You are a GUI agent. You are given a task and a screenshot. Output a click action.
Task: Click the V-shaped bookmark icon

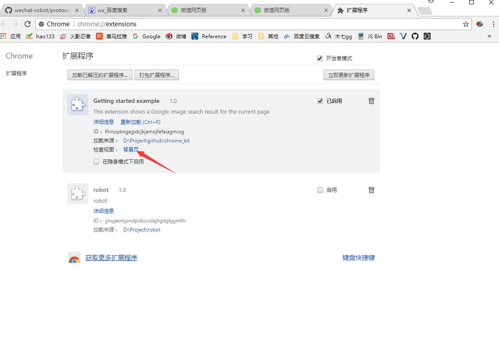403,36
